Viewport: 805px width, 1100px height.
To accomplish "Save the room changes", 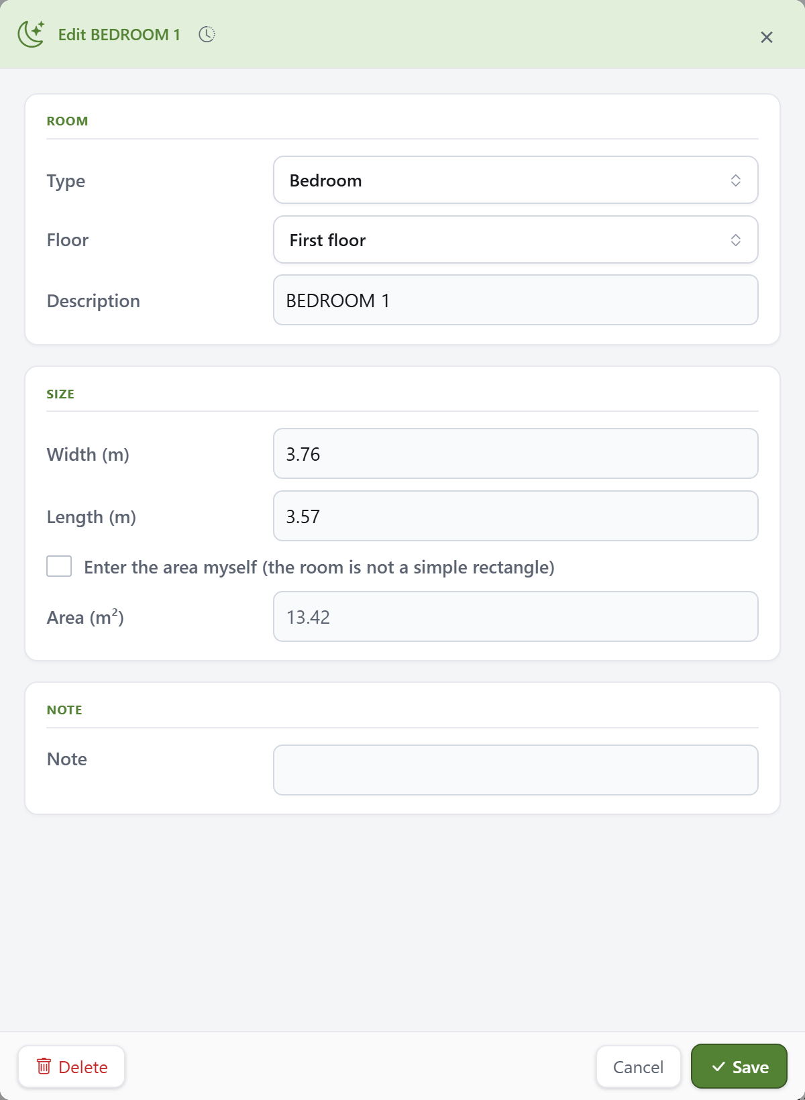I will click(x=739, y=1066).
